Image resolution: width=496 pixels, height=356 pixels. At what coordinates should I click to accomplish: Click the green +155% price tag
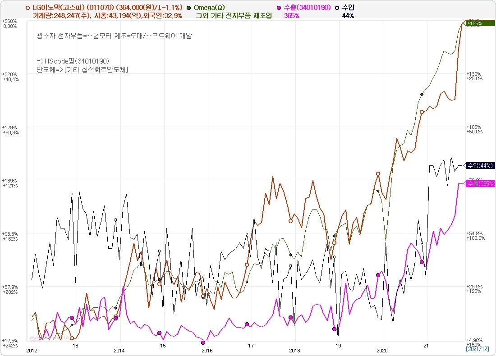point(480,23)
